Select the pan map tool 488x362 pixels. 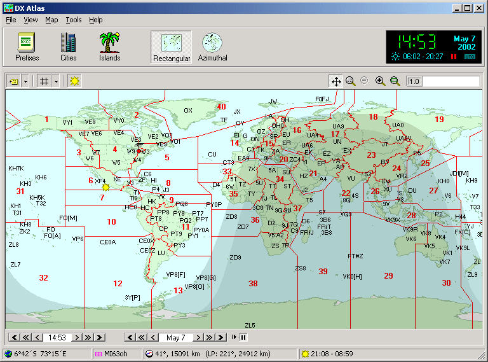coord(335,81)
